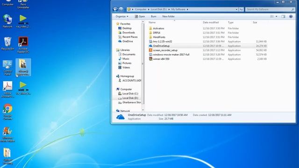Select the Adobe PDF shortcut beside the lower webm file
This screenshot has width=299, height=168.
[7, 90]
